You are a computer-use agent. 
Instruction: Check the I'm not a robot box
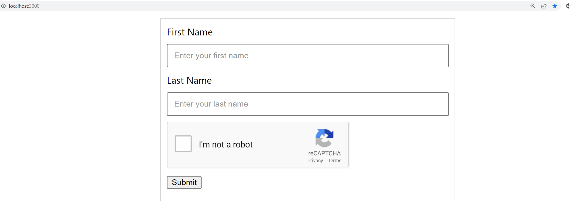[x=183, y=144]
